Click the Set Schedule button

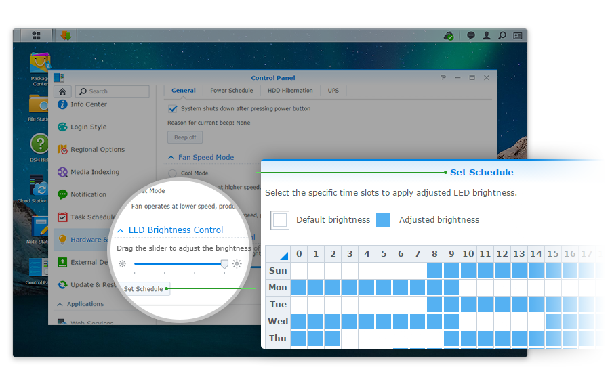point(143,289)
